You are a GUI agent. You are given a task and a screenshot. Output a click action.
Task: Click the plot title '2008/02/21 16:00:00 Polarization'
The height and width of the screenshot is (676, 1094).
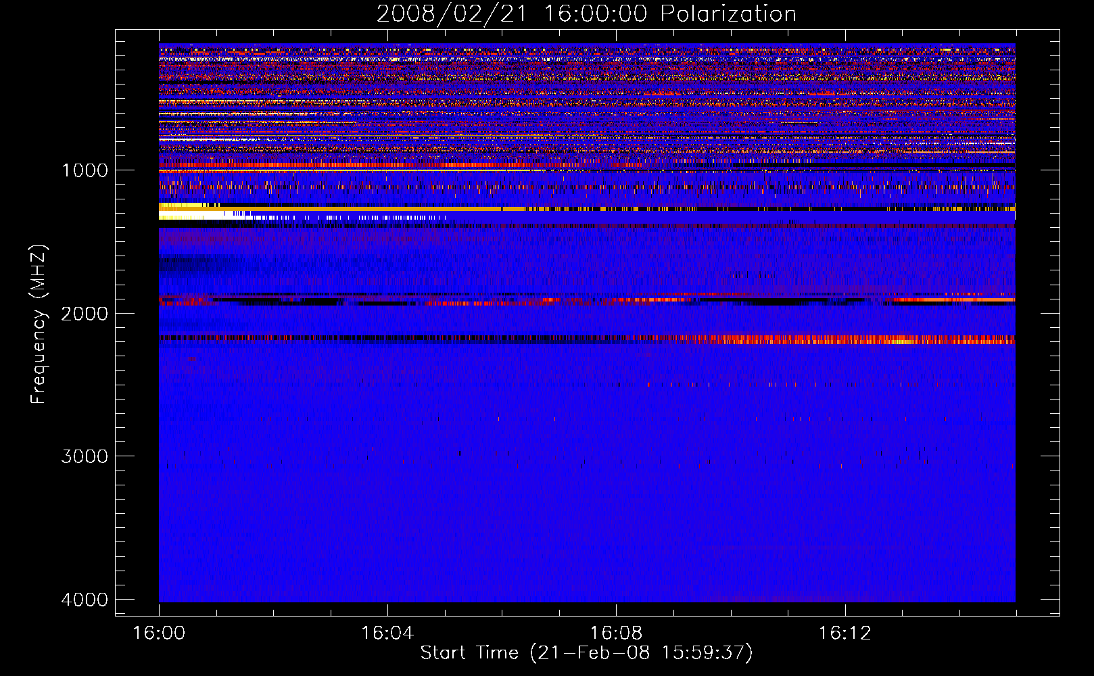point(586,14)
